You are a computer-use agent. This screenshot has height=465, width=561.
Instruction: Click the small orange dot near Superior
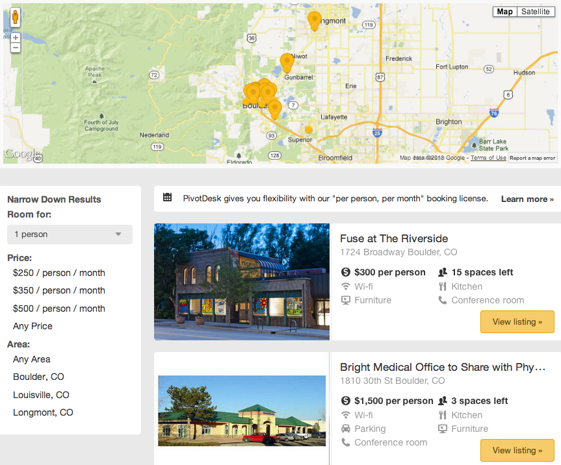(x=309, y=130)
